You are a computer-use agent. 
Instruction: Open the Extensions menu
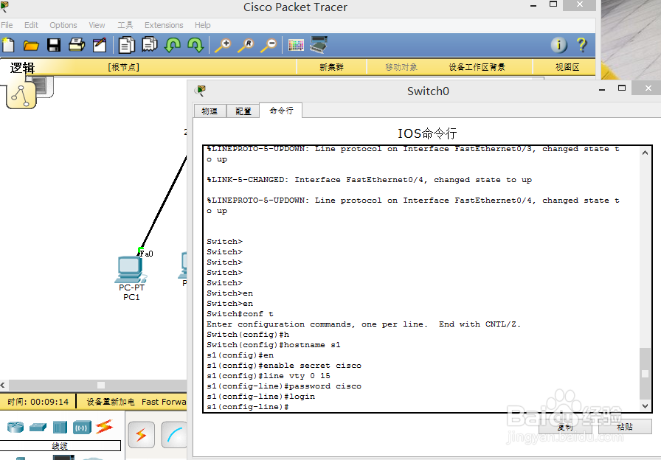164,25
